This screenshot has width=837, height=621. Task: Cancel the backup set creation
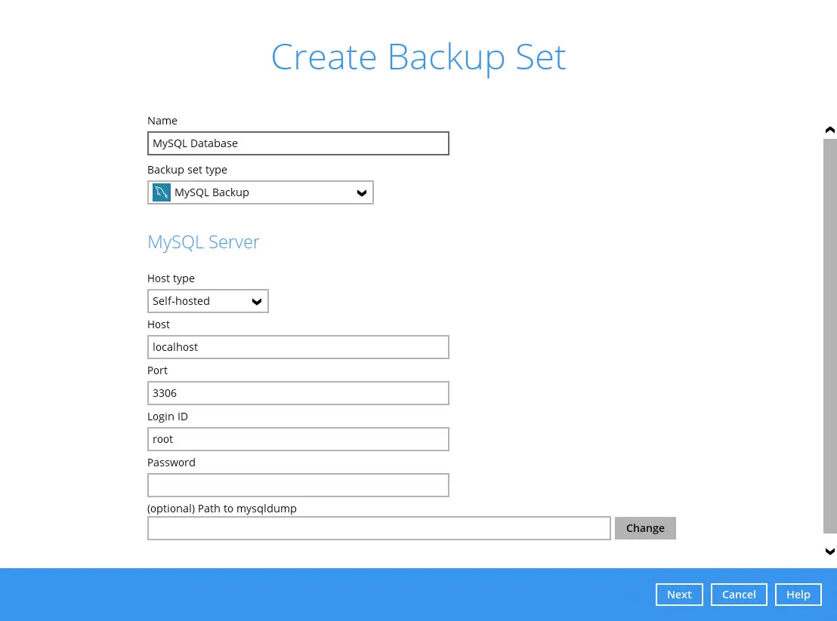[x=739, y=595]
